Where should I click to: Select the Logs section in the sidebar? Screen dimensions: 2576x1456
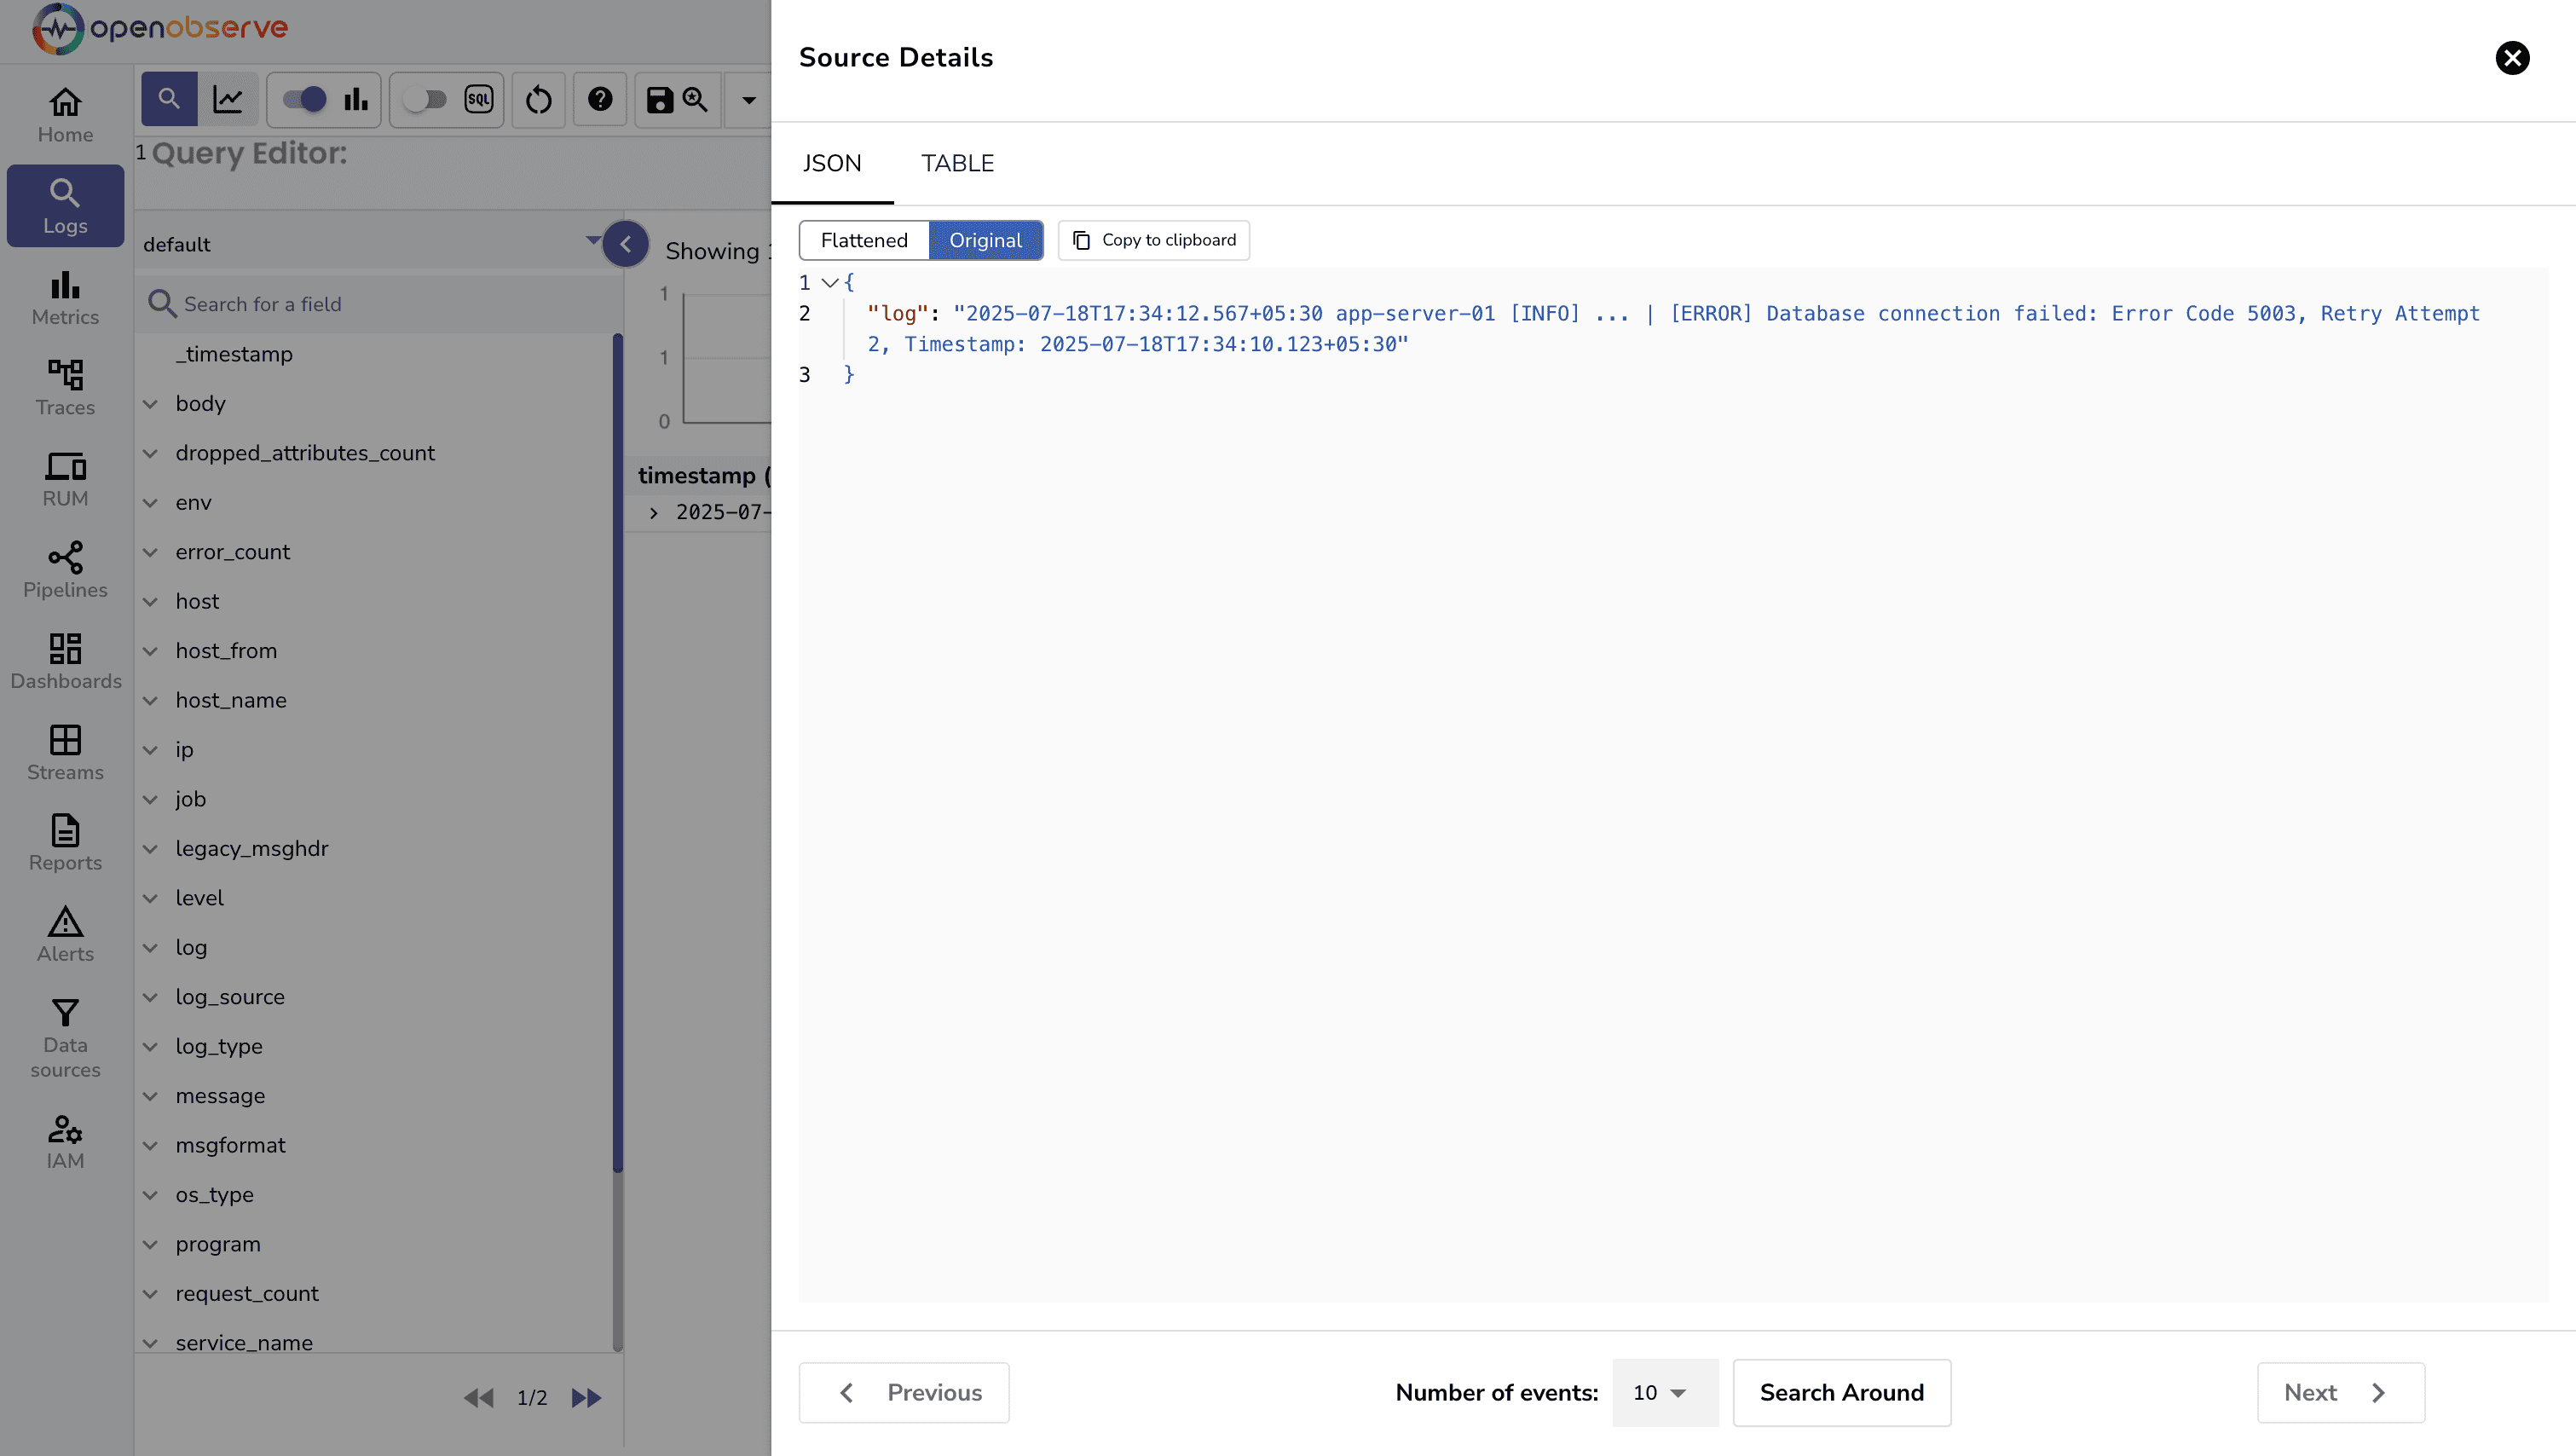64,205
